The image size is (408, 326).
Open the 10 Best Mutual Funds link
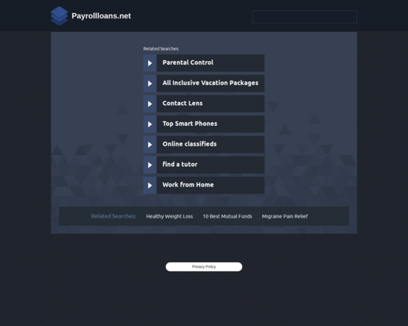click(227, 216)
